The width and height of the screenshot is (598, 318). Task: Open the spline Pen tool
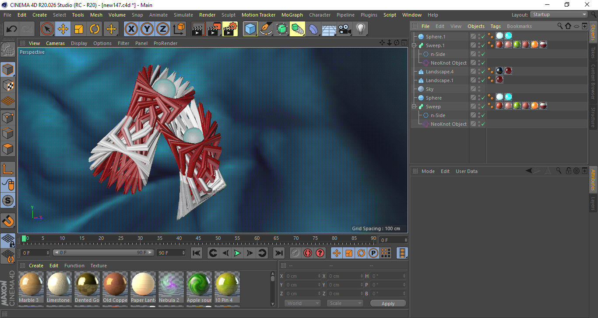(x=266, y=29)
